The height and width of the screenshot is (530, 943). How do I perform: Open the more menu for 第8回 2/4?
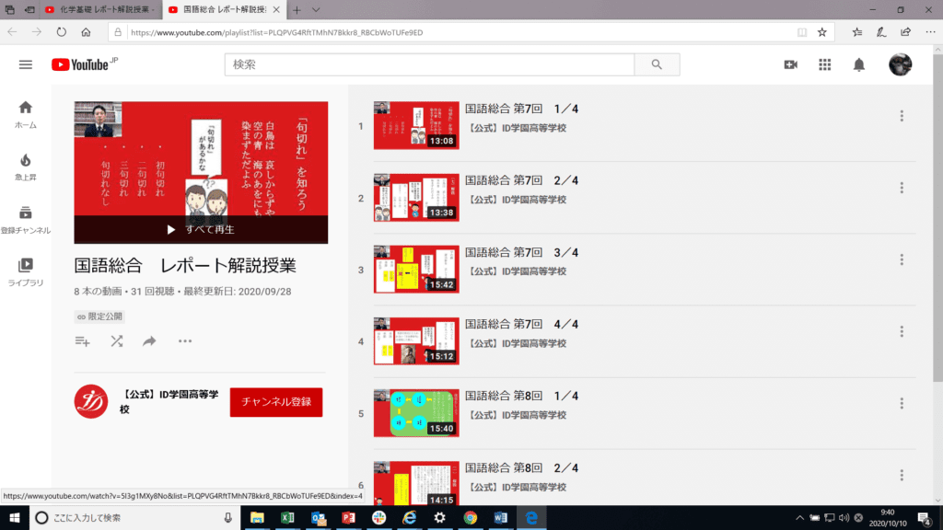point(902,476)
